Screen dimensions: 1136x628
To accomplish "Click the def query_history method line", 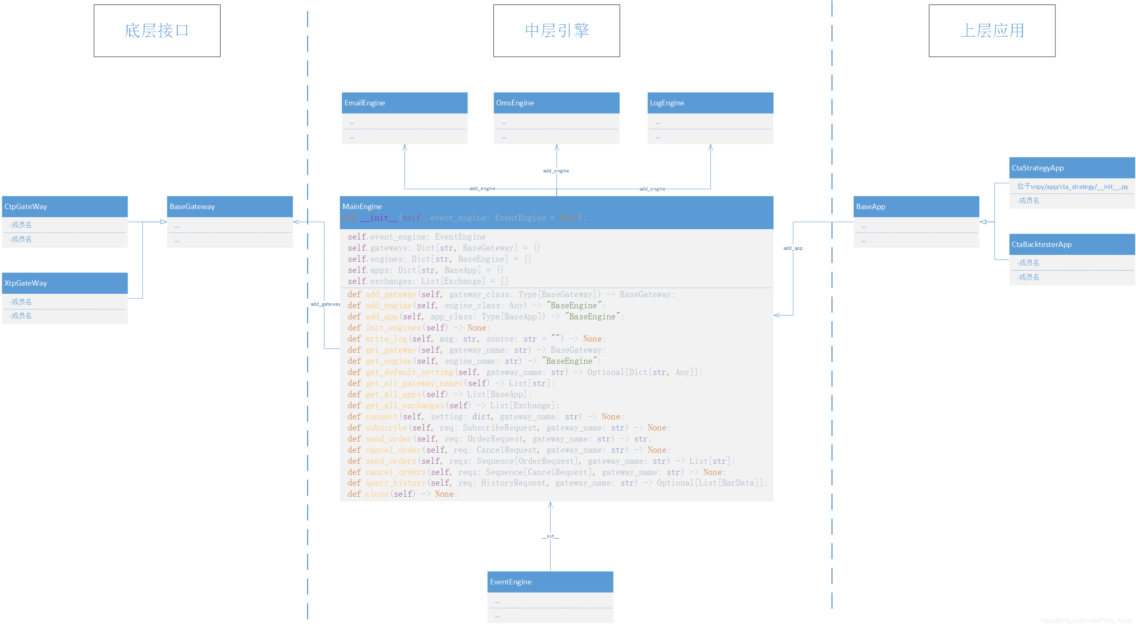I will [x=558, y=483].
